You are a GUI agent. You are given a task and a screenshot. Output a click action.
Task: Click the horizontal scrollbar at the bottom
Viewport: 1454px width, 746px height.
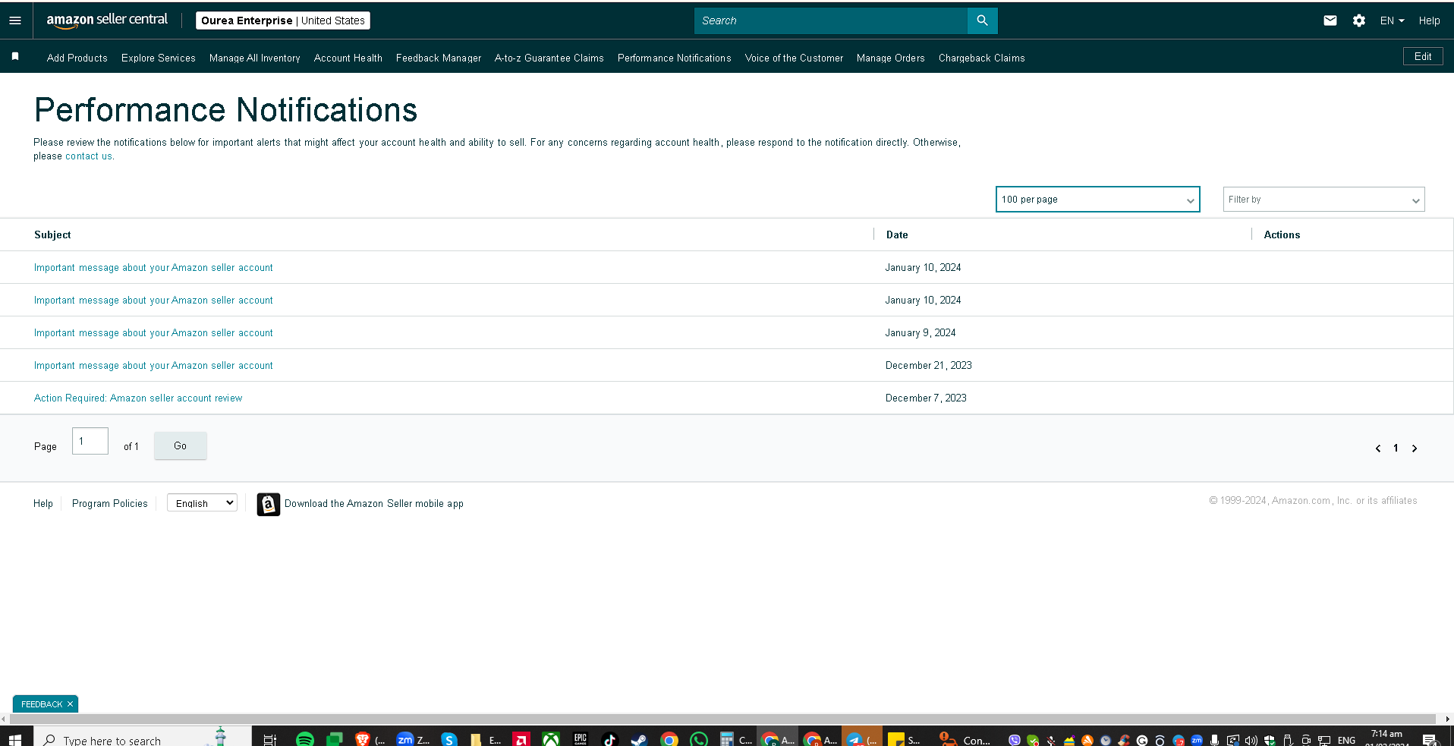[721, 719]
